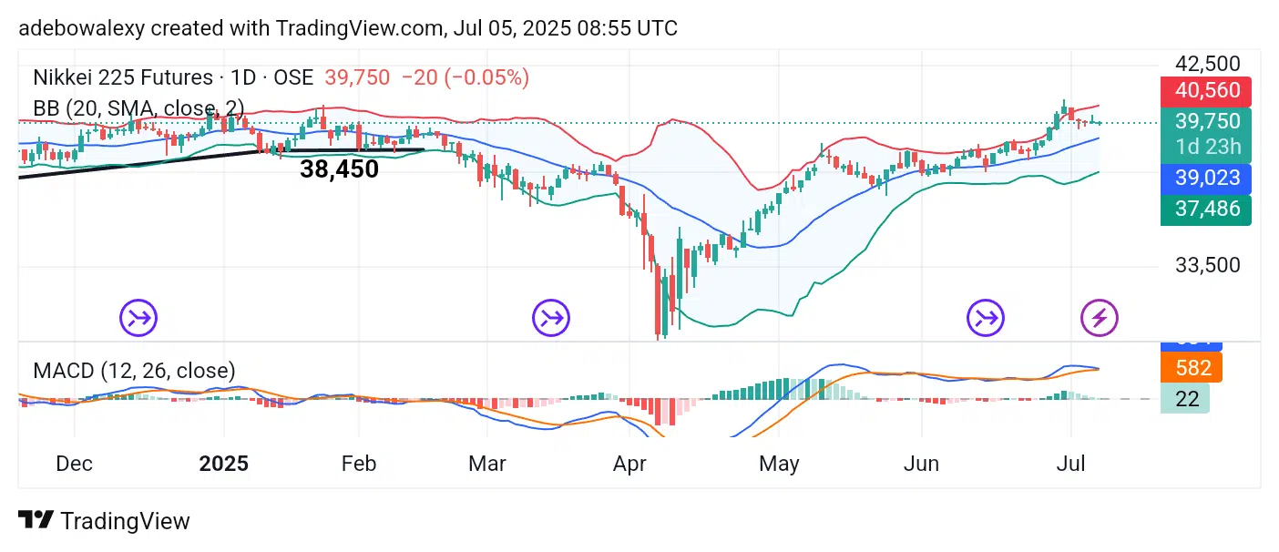
Task: Click the purple arrow event icon above December
Action: coord(139,318)
